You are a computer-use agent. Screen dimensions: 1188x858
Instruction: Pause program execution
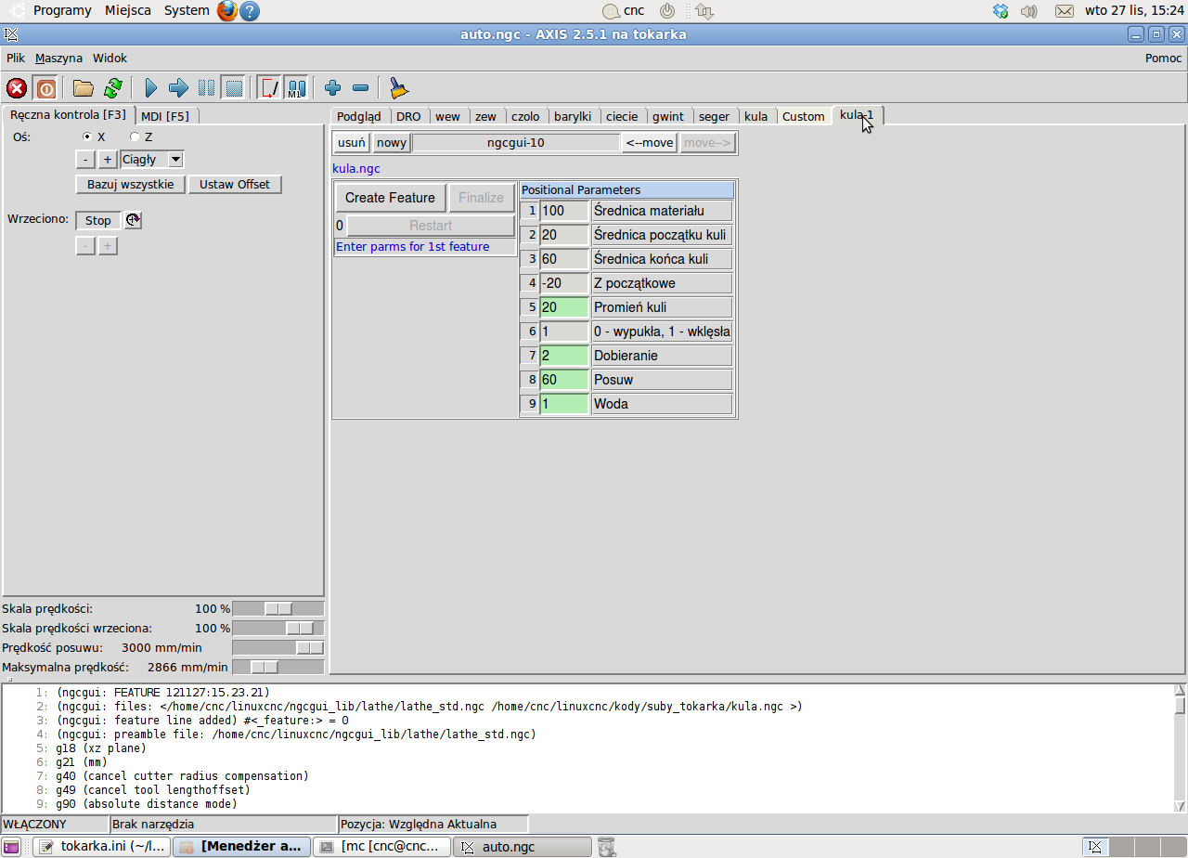pos(206,88)
